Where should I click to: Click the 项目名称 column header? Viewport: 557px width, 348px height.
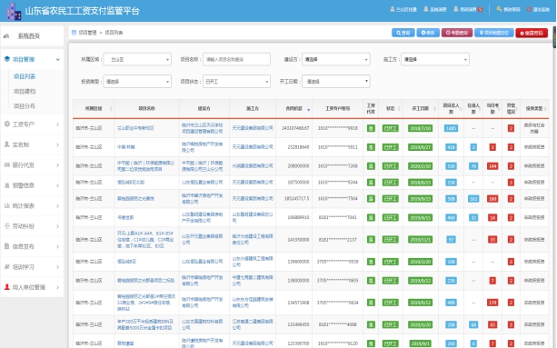coord(146,109)
